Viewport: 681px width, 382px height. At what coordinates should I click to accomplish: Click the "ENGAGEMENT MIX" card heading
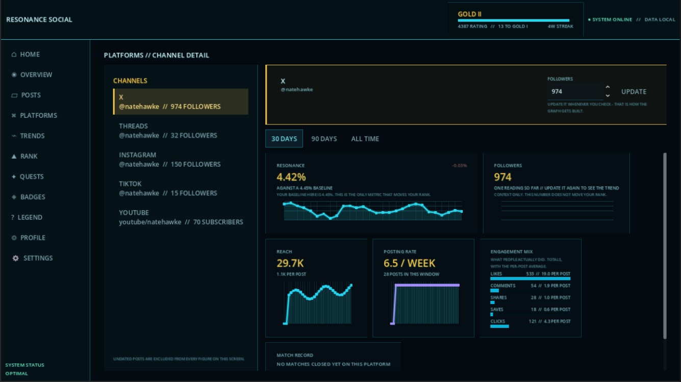pyautogui.click(x=511, y=252)
